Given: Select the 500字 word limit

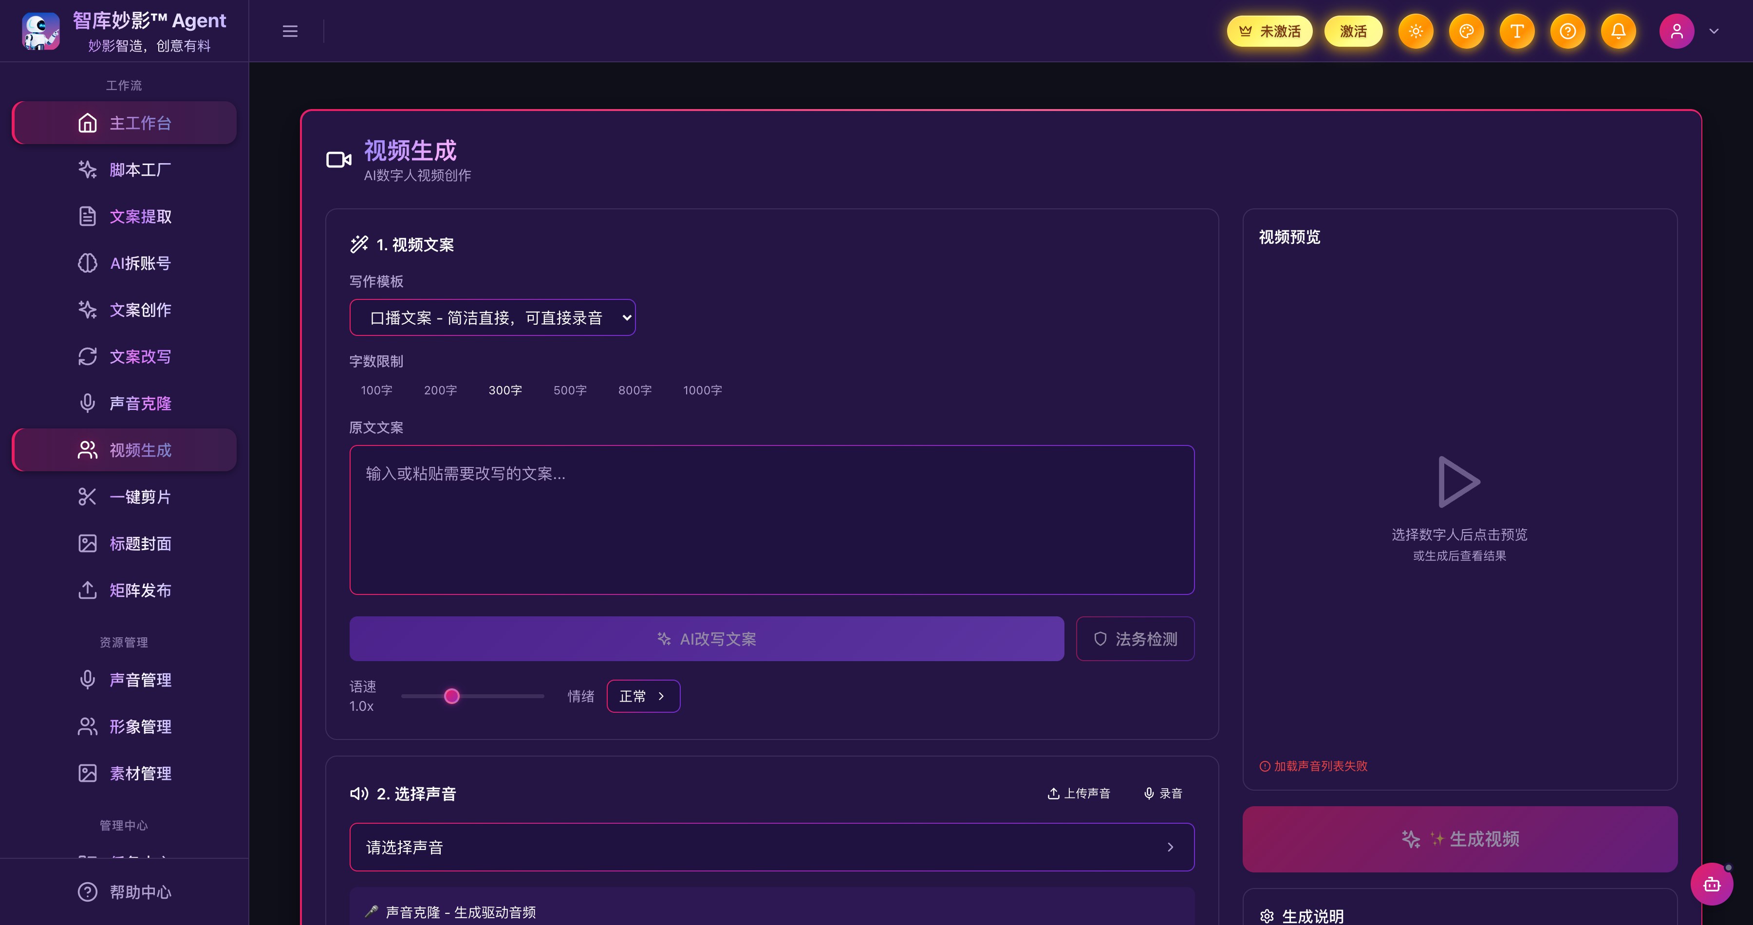Looking at the screenshot, I should tap(570, 390).
